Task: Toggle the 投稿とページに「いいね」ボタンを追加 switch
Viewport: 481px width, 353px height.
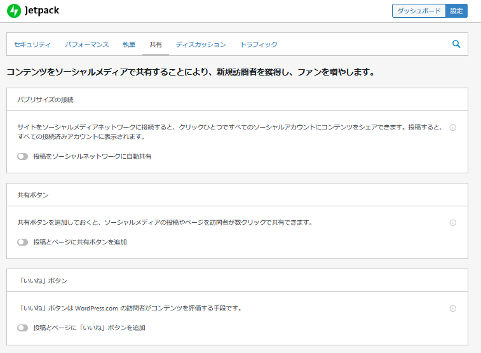Action: (x=23, y=328)
